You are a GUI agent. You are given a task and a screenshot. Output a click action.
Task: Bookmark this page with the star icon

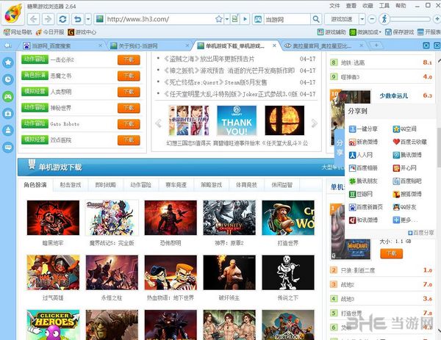218,19
